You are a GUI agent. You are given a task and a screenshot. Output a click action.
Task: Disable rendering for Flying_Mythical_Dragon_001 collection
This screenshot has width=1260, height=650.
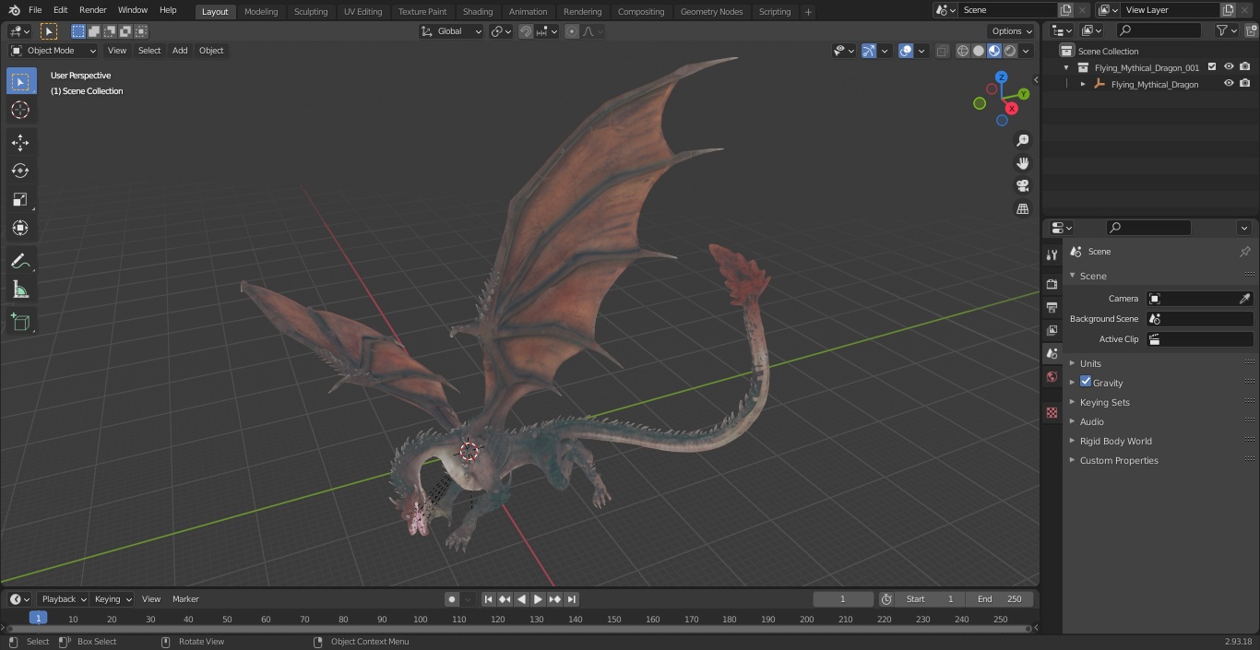(1245, 67)
